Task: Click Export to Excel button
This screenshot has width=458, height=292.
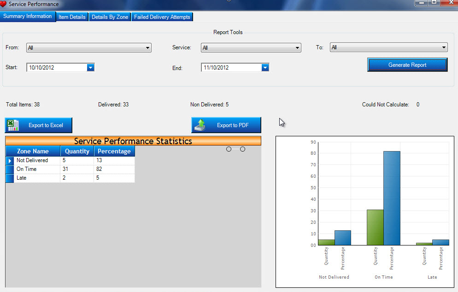Action: point(39,125)
